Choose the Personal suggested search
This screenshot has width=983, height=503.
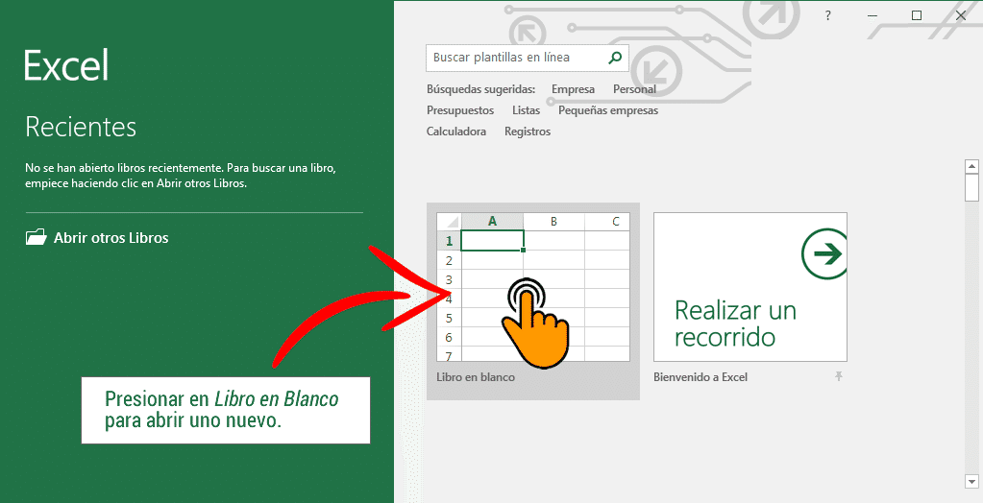(x=634, y=89)
